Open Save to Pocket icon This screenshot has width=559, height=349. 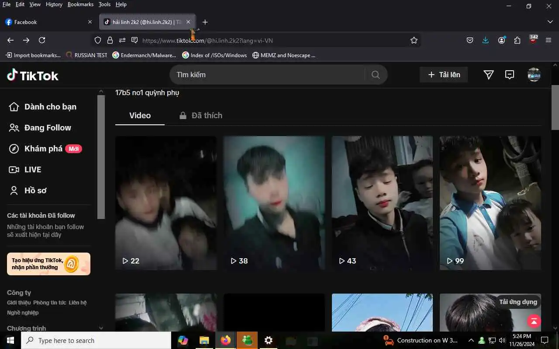pos(470,40)
